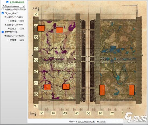
Task: Click the Genesis spawn locations caption text
Action: [x=87, y=122]
